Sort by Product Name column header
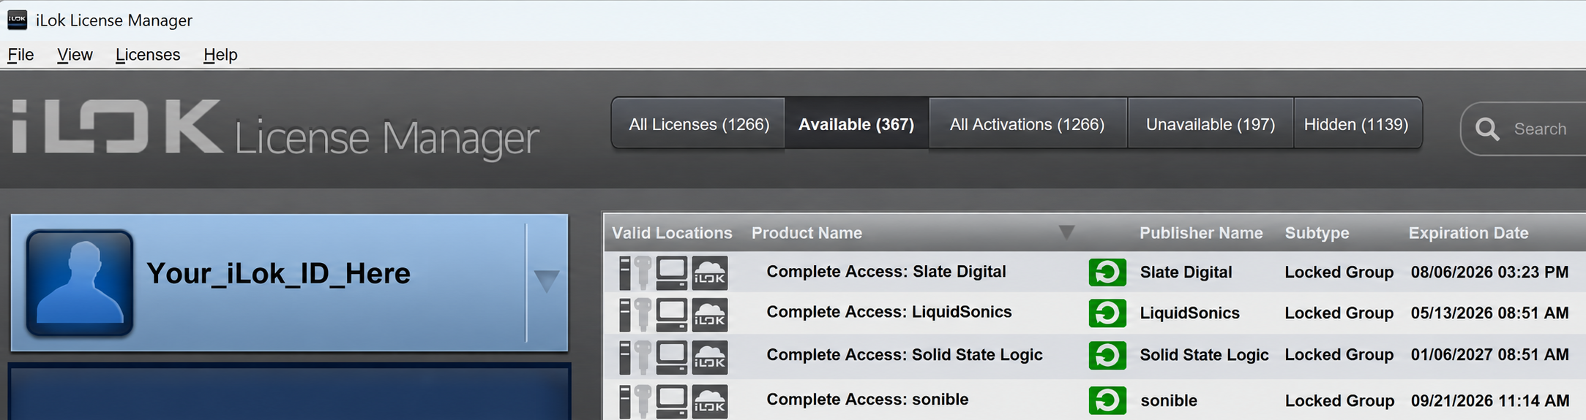Image resolution: width=1586 pixels, height=420 pixels. tap(807, 233)
